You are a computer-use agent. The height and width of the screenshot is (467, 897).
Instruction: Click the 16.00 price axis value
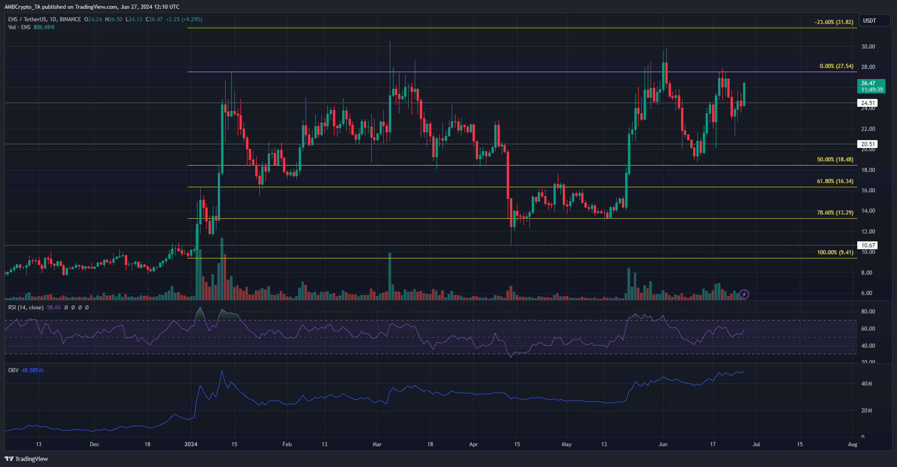point(868,190)
